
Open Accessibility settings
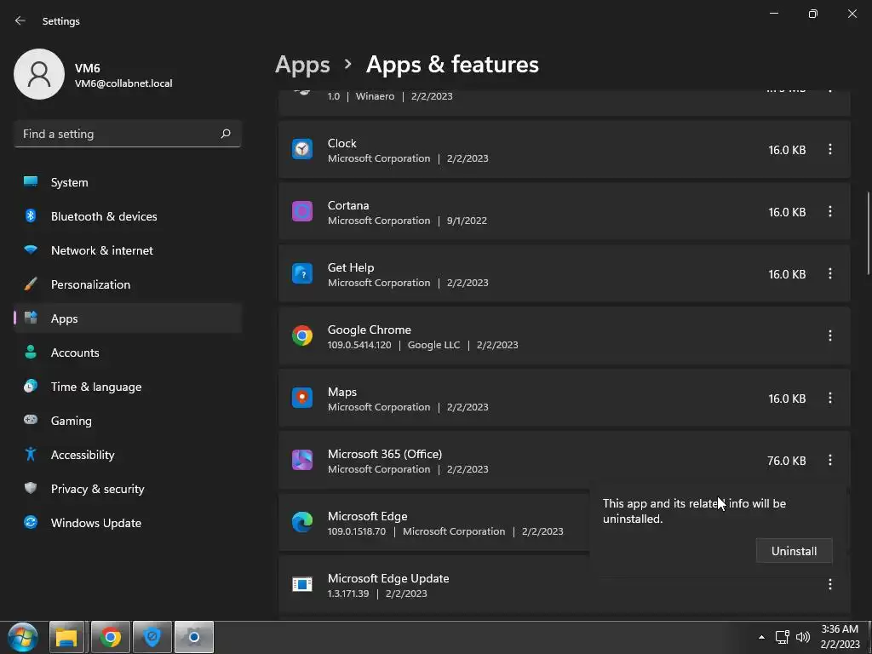pos(128,455)
